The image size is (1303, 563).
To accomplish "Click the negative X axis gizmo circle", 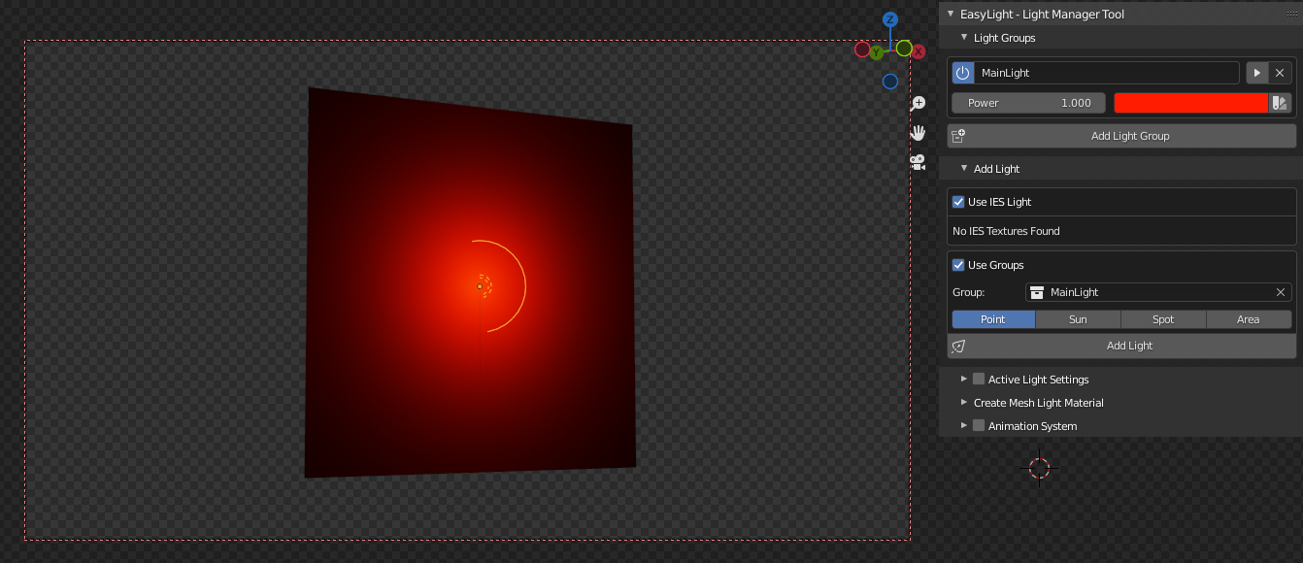I will pos(862,50).
